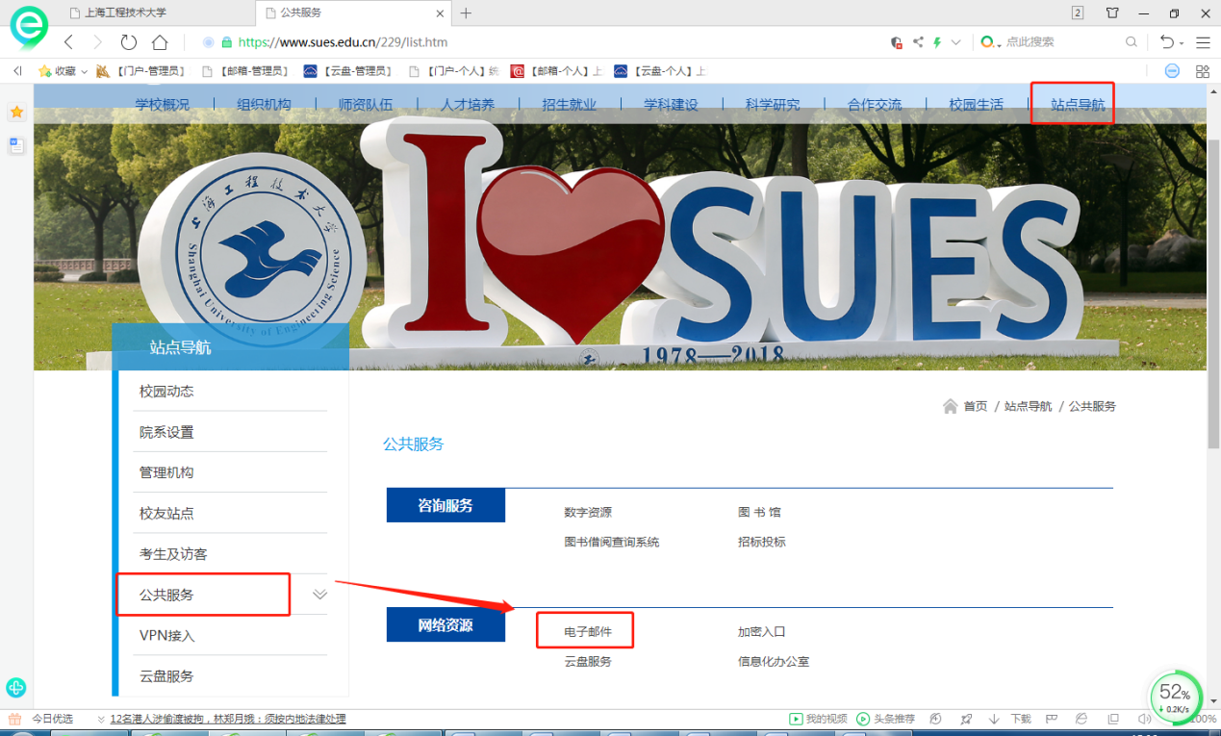Click the blue minus extension icon
The width and height of the screenshot is (1221, 736).
coord(1172,71)
